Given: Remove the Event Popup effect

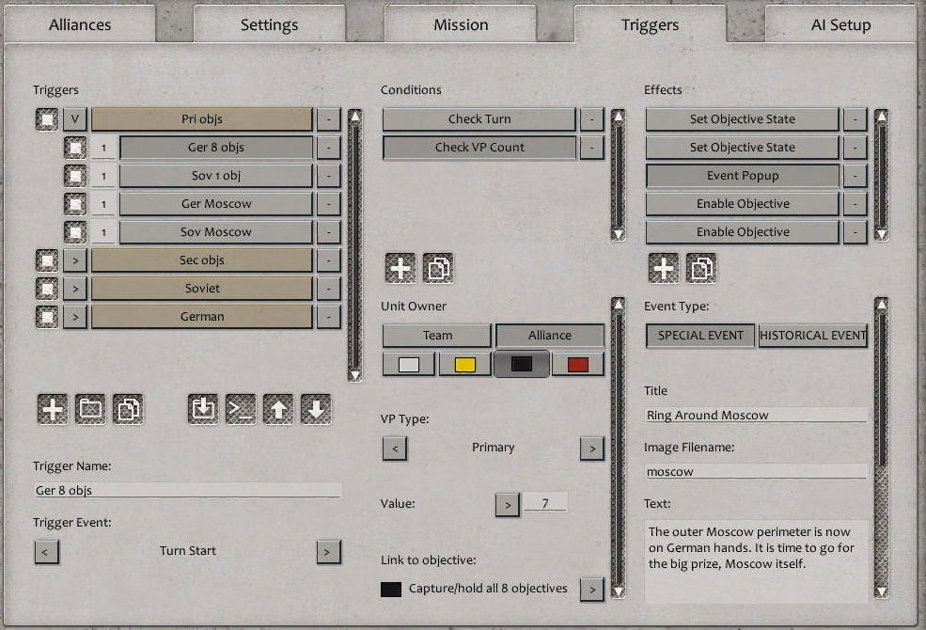Looking at the screenshot, I should tap(855, 176).
